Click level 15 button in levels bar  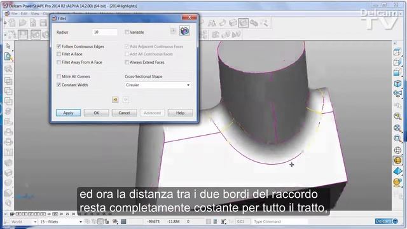click(x=55, y=214)
